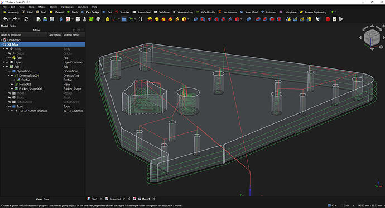Collapse the Operations tree node
This screenshot has width=385, height=208.
pos(6,71)
